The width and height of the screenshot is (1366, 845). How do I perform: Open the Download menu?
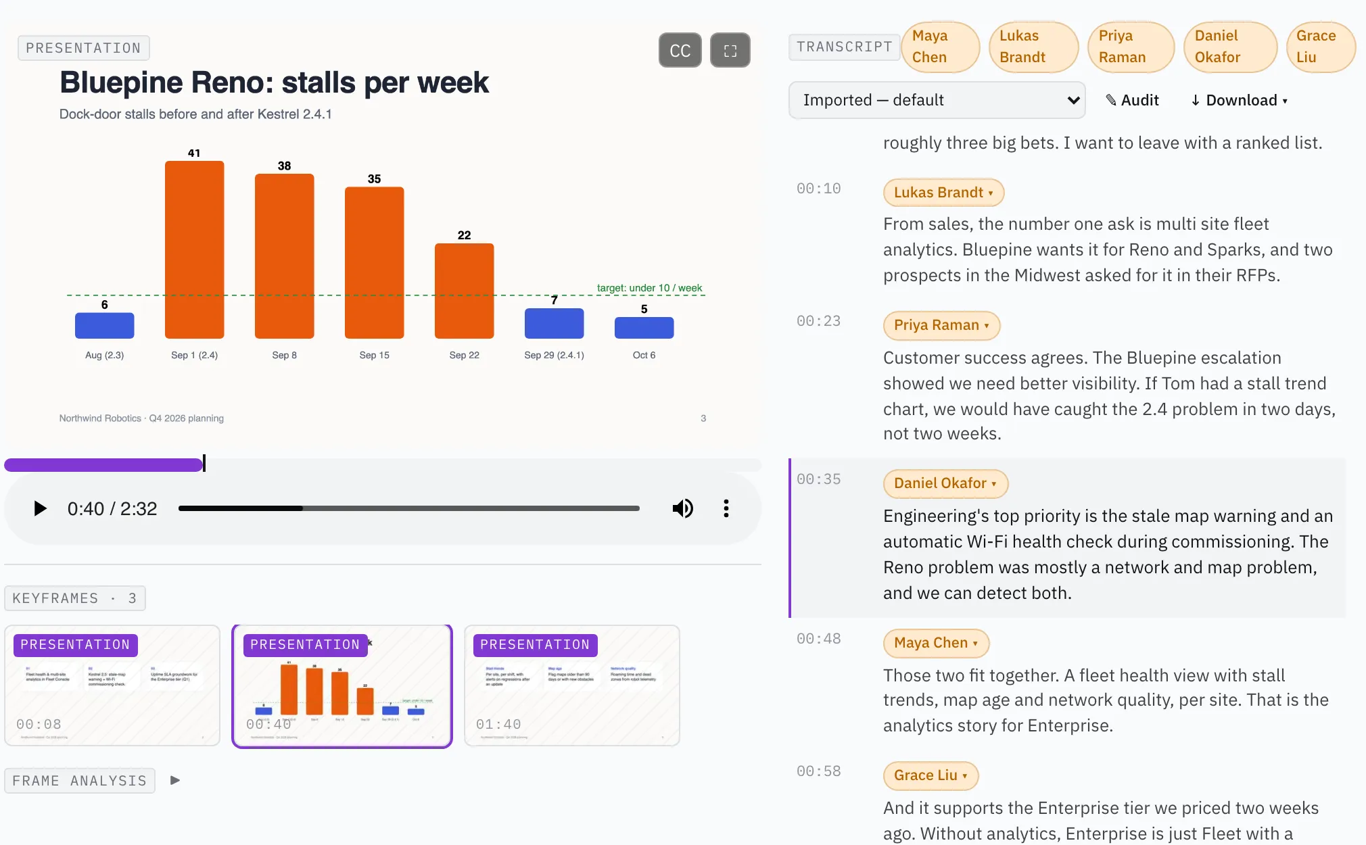click(x=1239, y=100)
